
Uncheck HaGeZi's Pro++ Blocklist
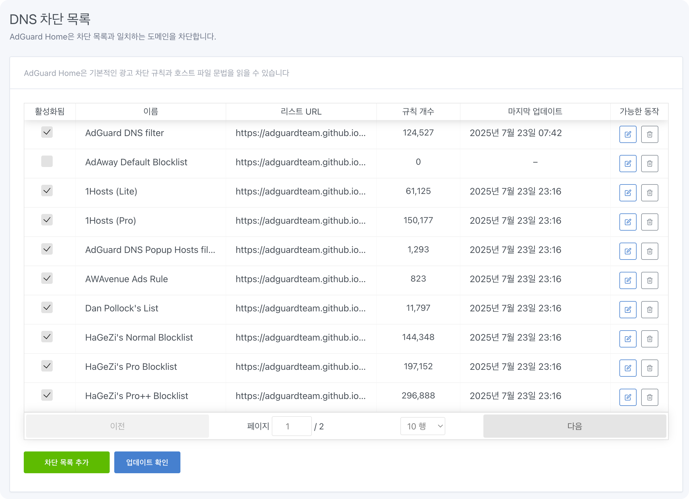(x=47, y=395)
